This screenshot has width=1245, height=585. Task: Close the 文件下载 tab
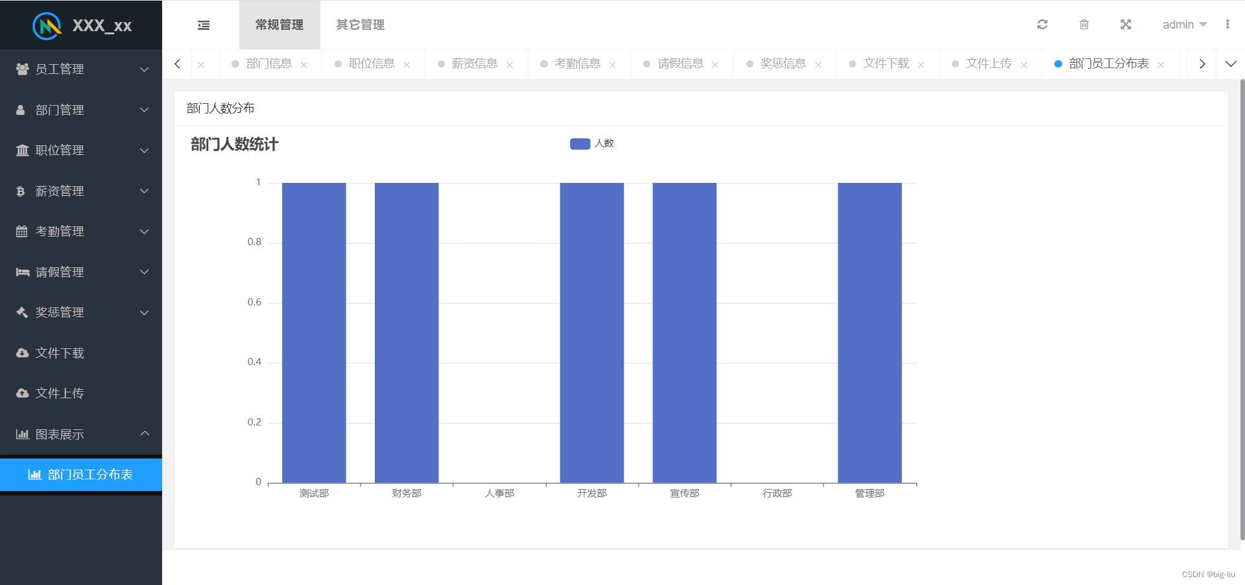tap(921, 65)
